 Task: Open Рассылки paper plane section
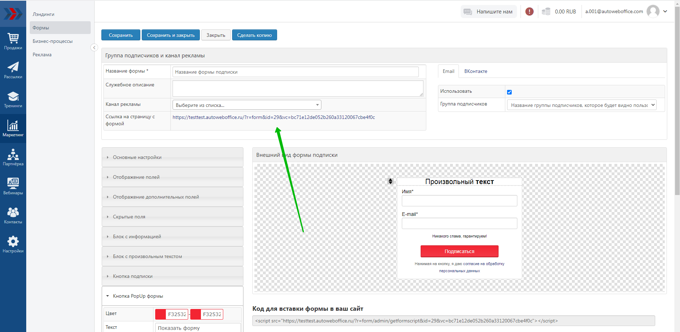(x=13, y=70)
